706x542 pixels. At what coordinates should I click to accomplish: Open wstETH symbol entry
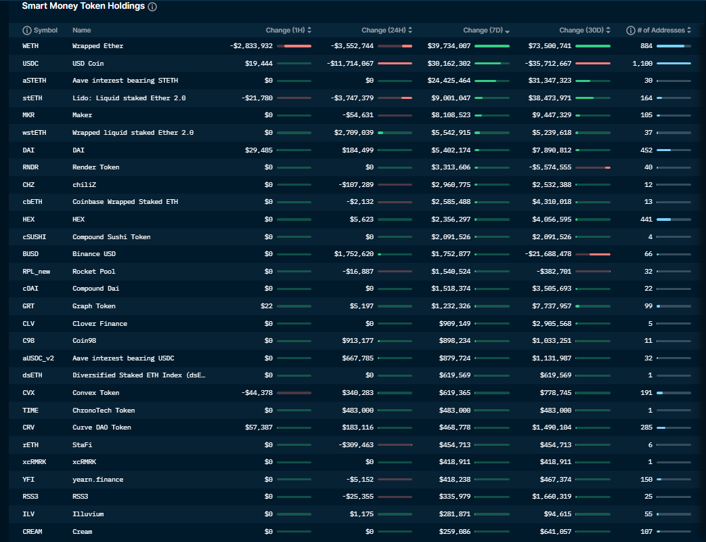click(35, 133)
